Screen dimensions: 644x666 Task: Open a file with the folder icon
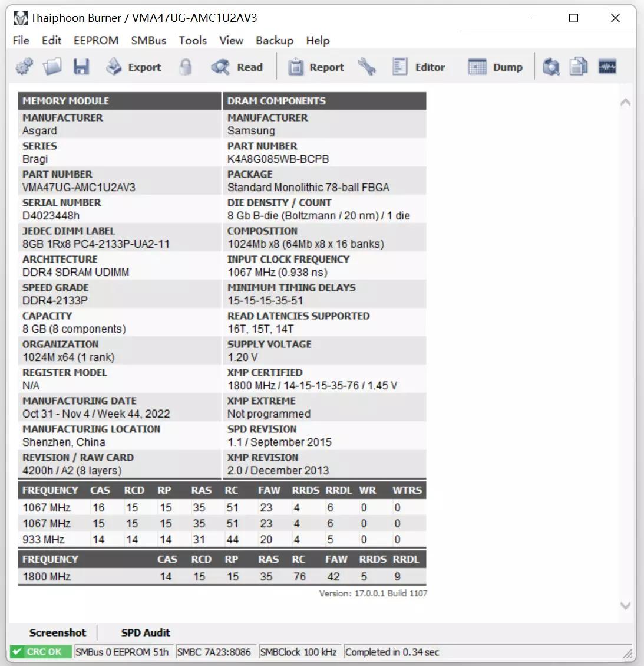[52, 67]
